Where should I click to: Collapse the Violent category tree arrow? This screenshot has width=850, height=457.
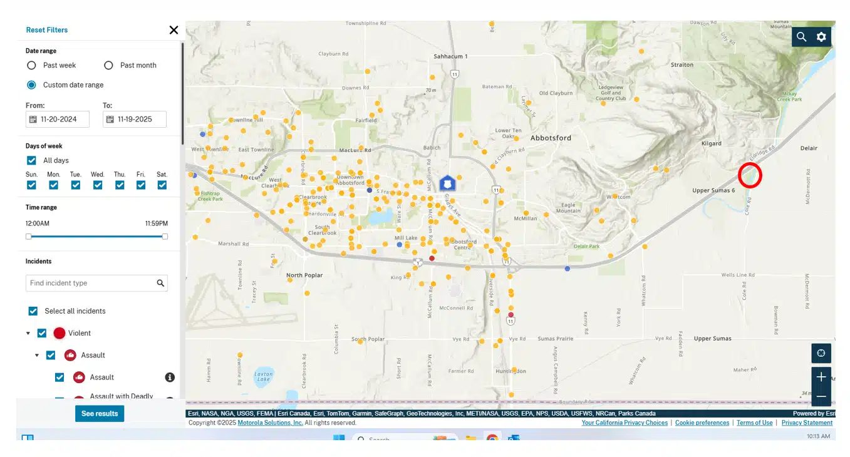click(x=28, y=333)
